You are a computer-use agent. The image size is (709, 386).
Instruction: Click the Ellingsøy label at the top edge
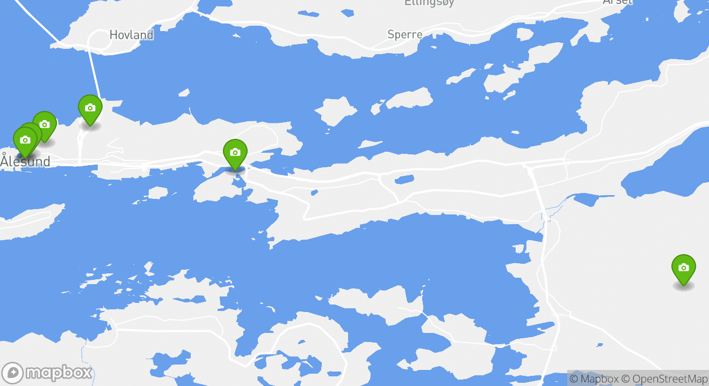[x=430, y=3]
